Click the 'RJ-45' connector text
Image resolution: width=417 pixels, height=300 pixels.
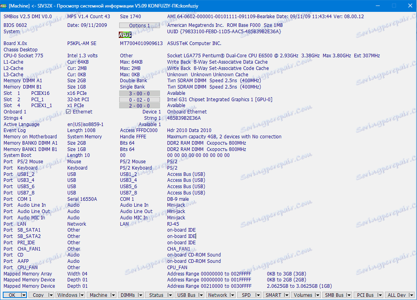point(173,224)
